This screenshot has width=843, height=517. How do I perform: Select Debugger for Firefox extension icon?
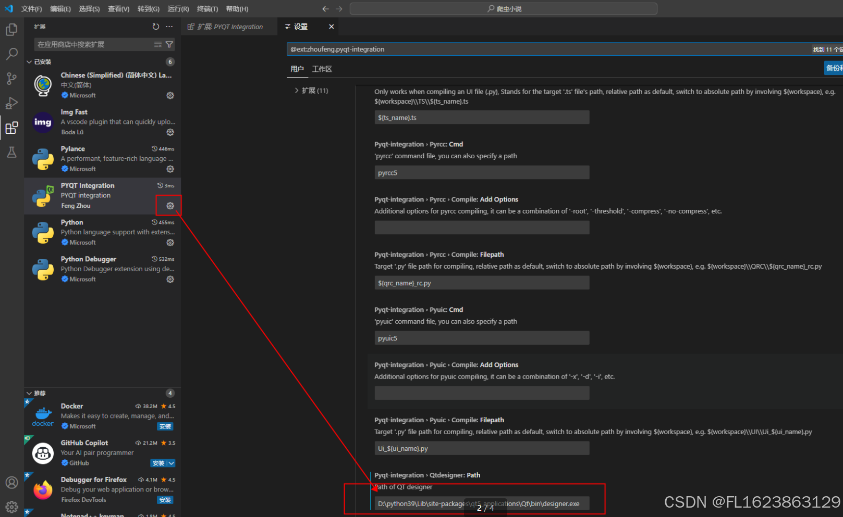pyautogui.click(x=43, y=489)
